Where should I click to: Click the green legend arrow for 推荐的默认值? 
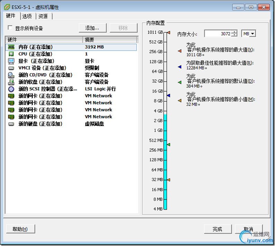pyautogui.click(x=180, y=82)
